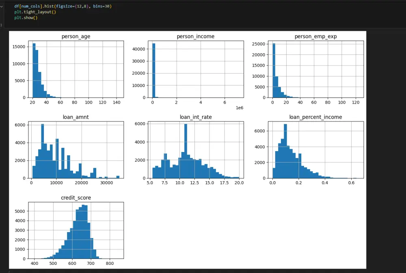Select the person_age histogram plot

(76, 69)
